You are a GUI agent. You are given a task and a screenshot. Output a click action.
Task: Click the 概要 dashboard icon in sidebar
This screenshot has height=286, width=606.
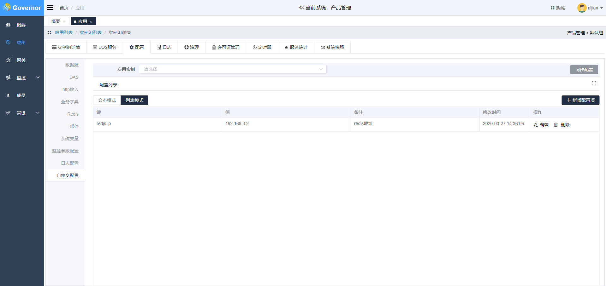9,25
